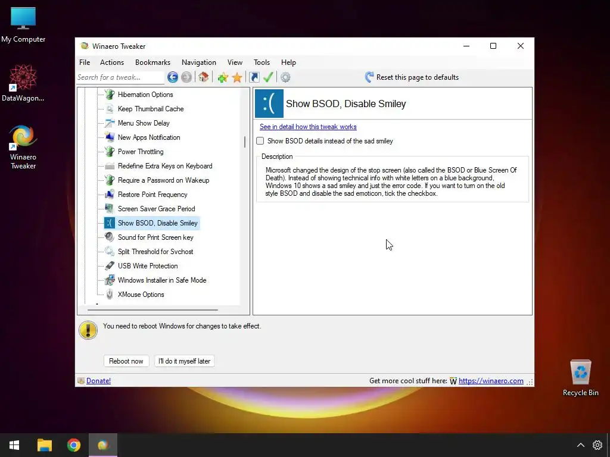The width and height of the screenshot is (610, 457).
Task: Open the File menu
Action: [85, 62]
